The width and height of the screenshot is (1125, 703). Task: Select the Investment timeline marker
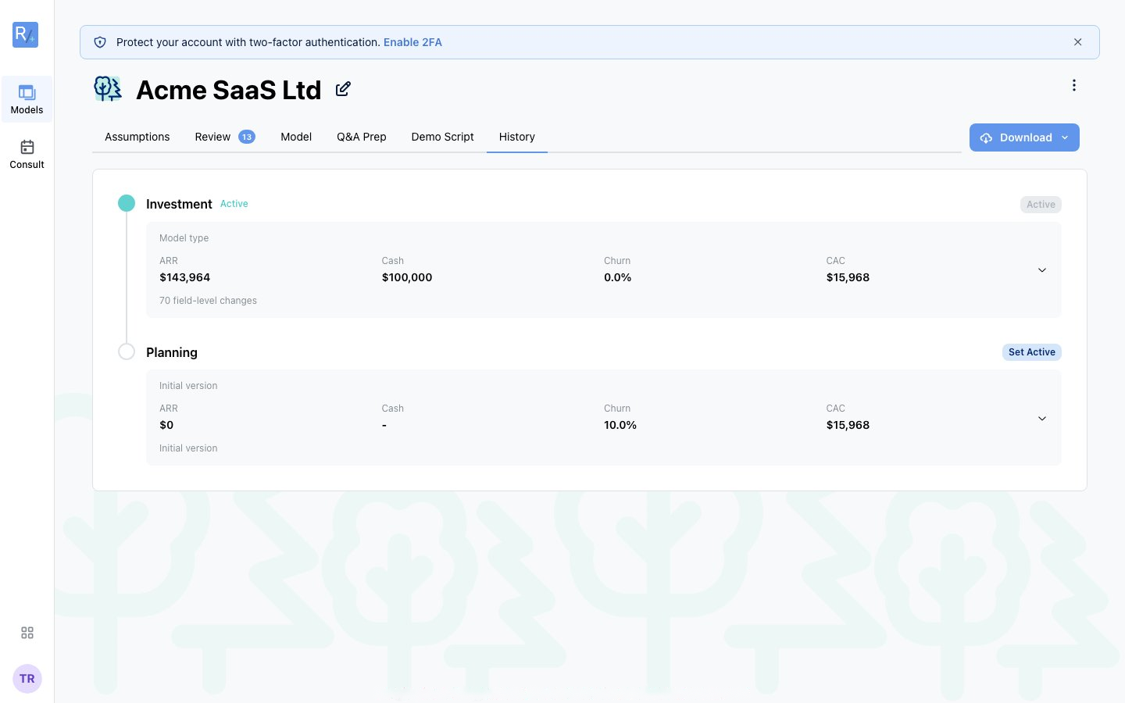tap(127, 203)
